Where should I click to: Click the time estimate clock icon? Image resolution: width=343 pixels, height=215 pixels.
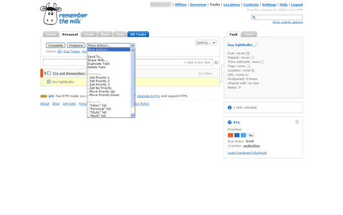tap(262, 62)
